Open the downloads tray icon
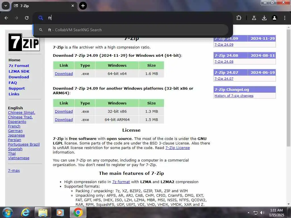 coord(264,18)
